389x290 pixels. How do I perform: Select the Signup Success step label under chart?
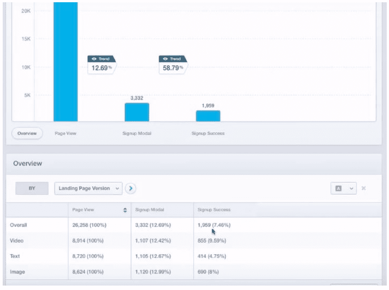click(x=208, y=134)
